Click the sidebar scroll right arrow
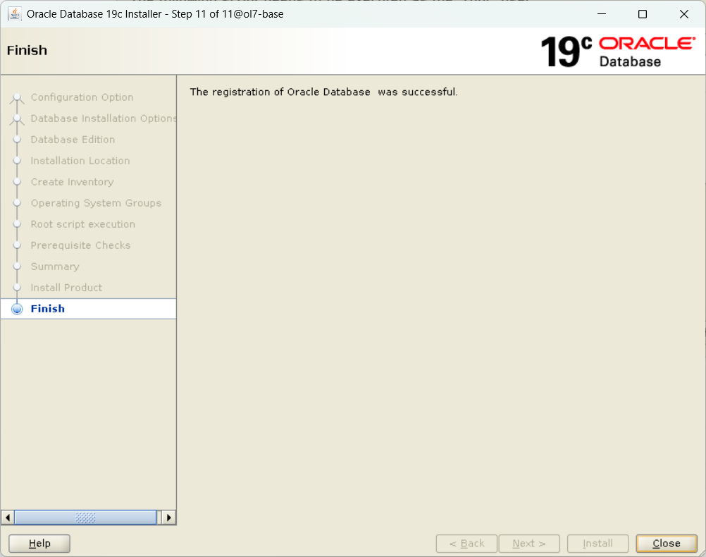This screenshot has width=706, height=557. [x=169, y=518]
